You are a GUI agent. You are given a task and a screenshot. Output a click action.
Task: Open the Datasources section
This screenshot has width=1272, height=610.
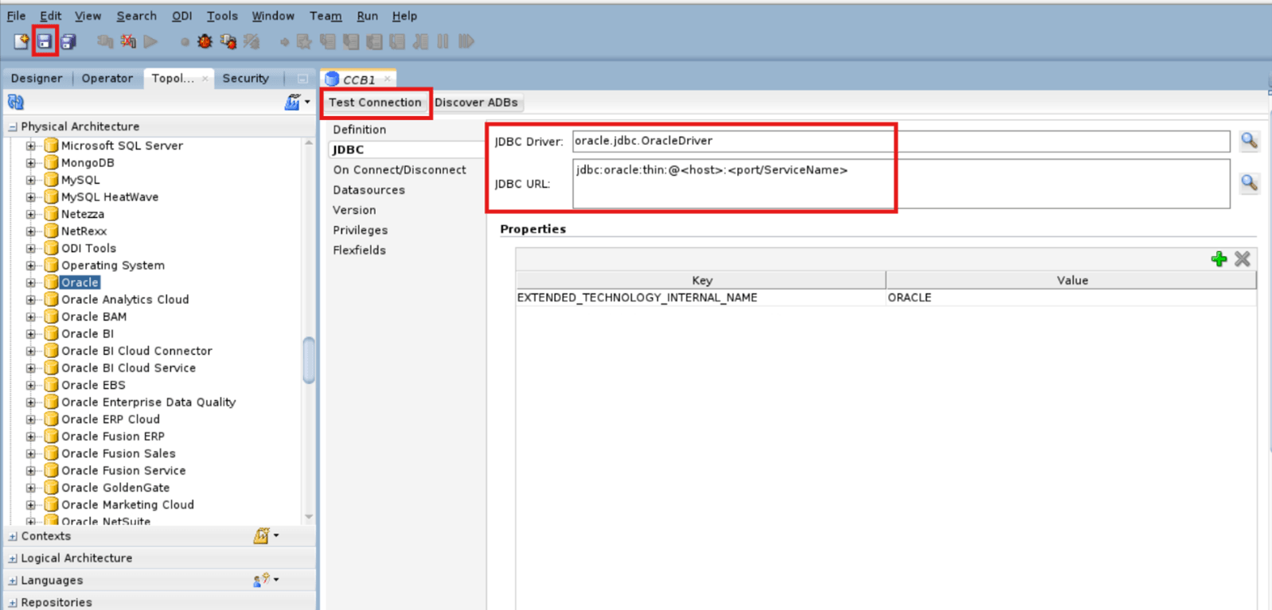(369, 190)
